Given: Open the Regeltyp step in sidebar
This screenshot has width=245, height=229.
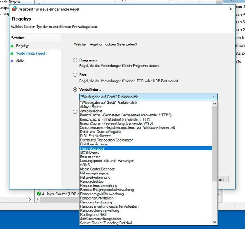Looking at the screenshot, I should click(23, 46).
